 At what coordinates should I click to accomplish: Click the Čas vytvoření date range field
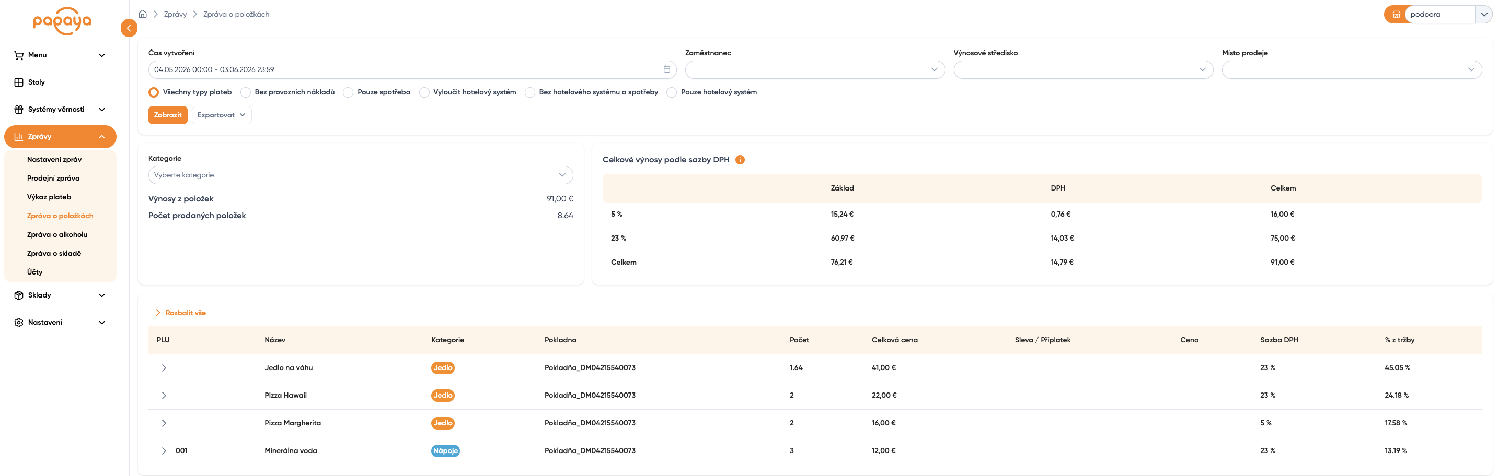412,70
